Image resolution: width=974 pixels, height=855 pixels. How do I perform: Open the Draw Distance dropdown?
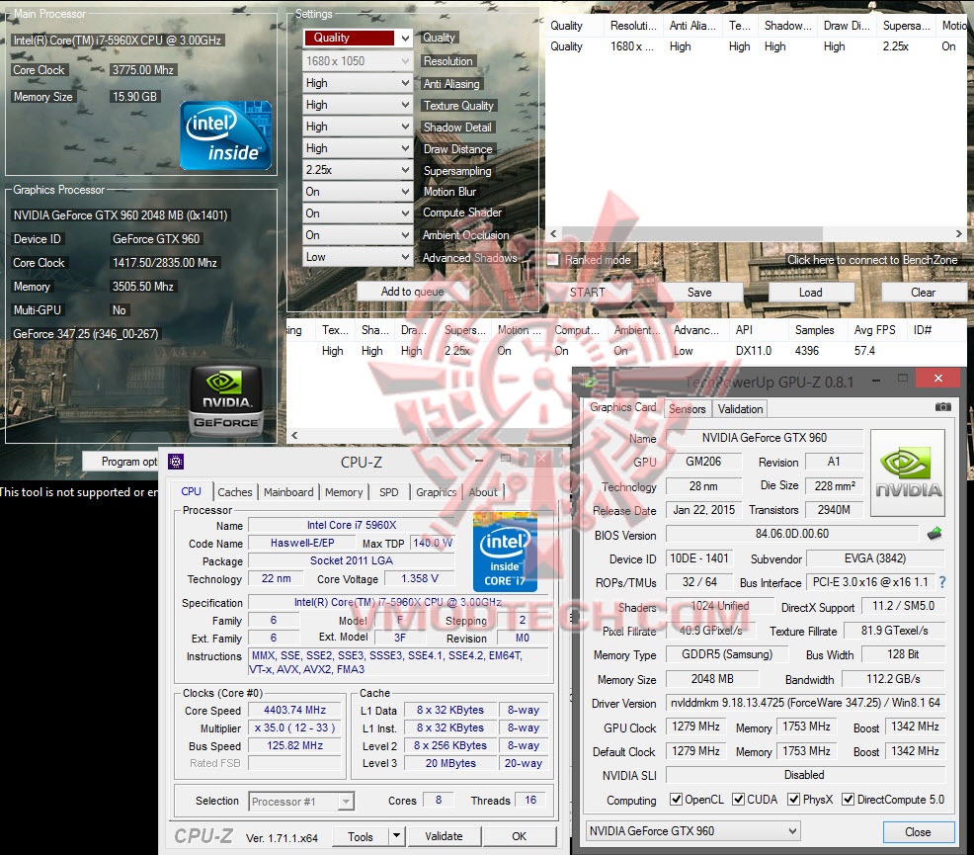(x=358, y=148)
